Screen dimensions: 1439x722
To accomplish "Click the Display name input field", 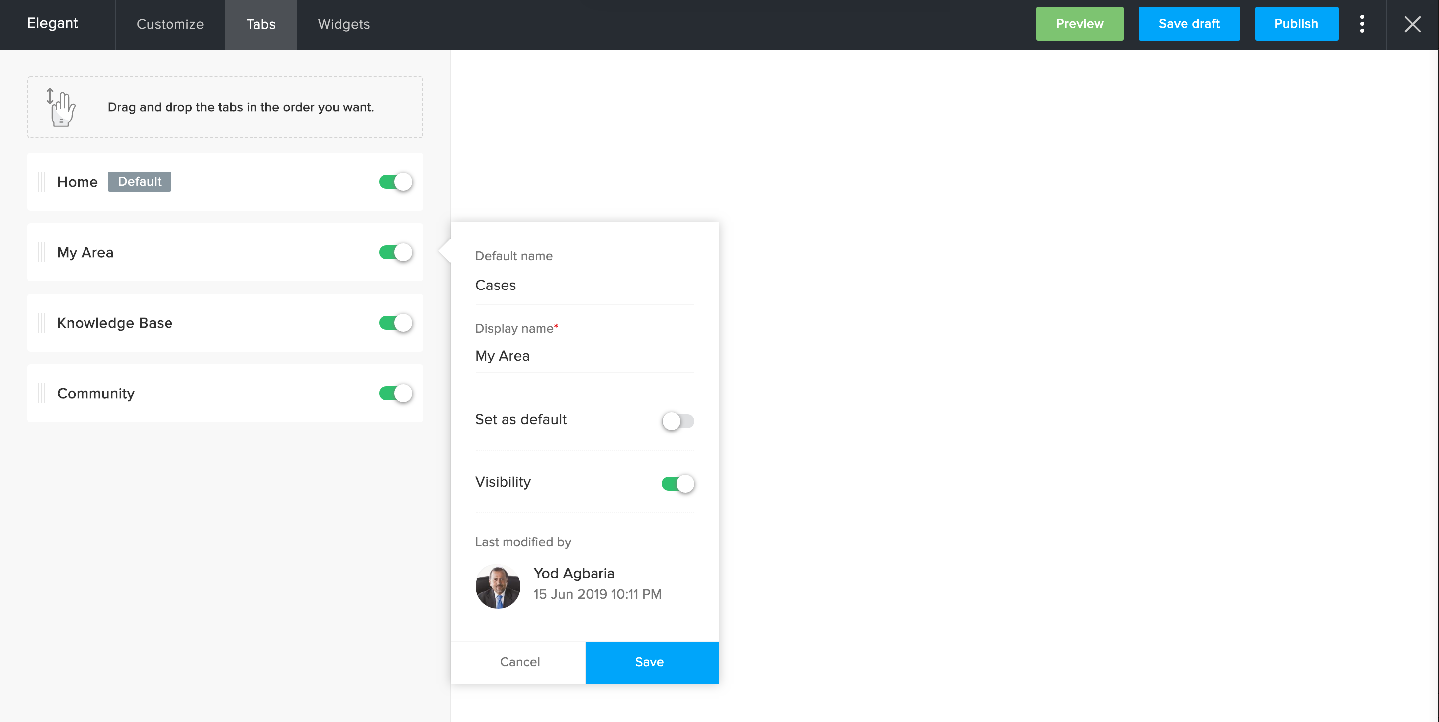I will tap(584, 356).
